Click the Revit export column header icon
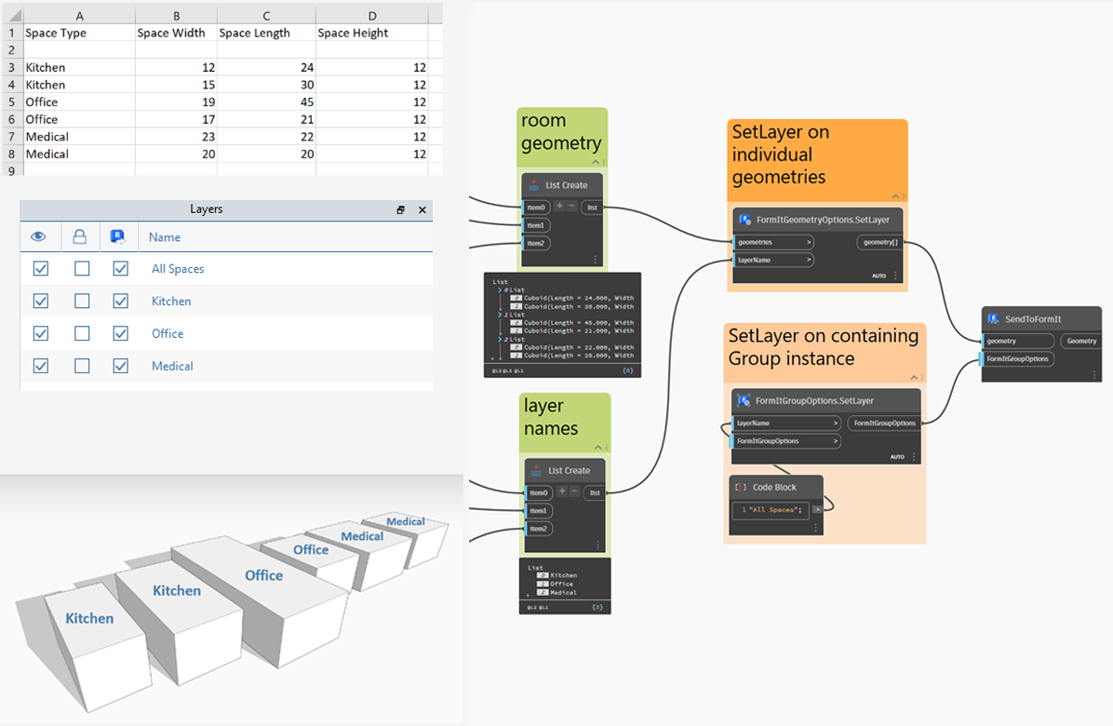Image resolution: width=1113 pixels, height=726 pixels. pyautogui.click(x=118, y=237)
